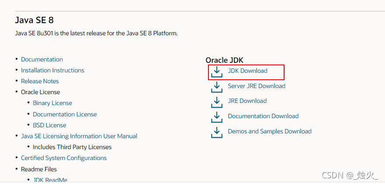
Task: Open the BSD License link
Action: [x=49, y=125]
